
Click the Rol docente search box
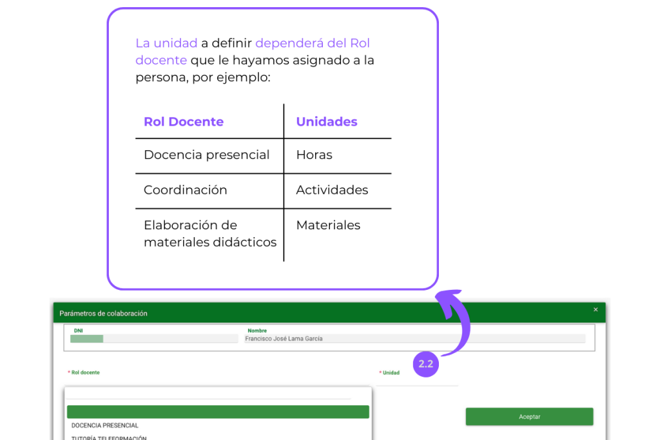(209, 394)
